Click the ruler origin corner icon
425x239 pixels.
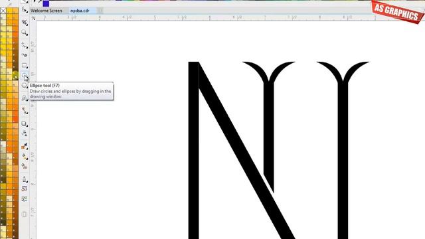pos(33,18)
